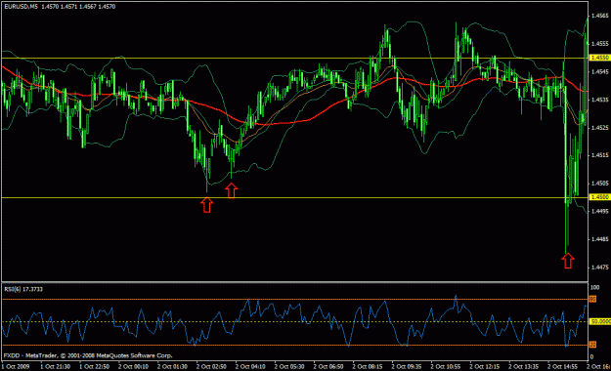Image resolution: width=611 pixels, height=371 pixels.
Task: Click the orange RSI 20 level tag
Action: pyautogui.click(x=592, y=345)
